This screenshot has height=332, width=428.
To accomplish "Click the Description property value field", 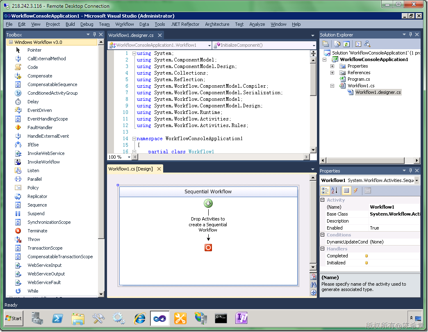I will tap(394, 221).
